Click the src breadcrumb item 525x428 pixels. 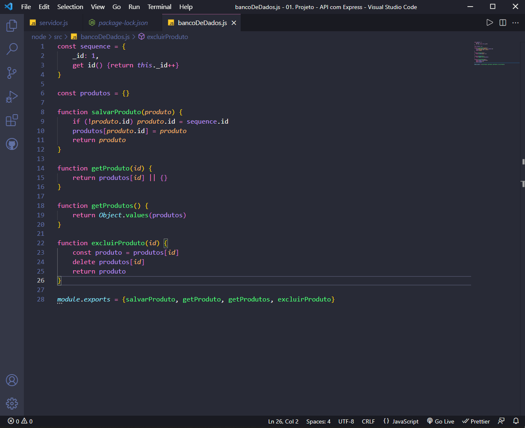(58, 37)
